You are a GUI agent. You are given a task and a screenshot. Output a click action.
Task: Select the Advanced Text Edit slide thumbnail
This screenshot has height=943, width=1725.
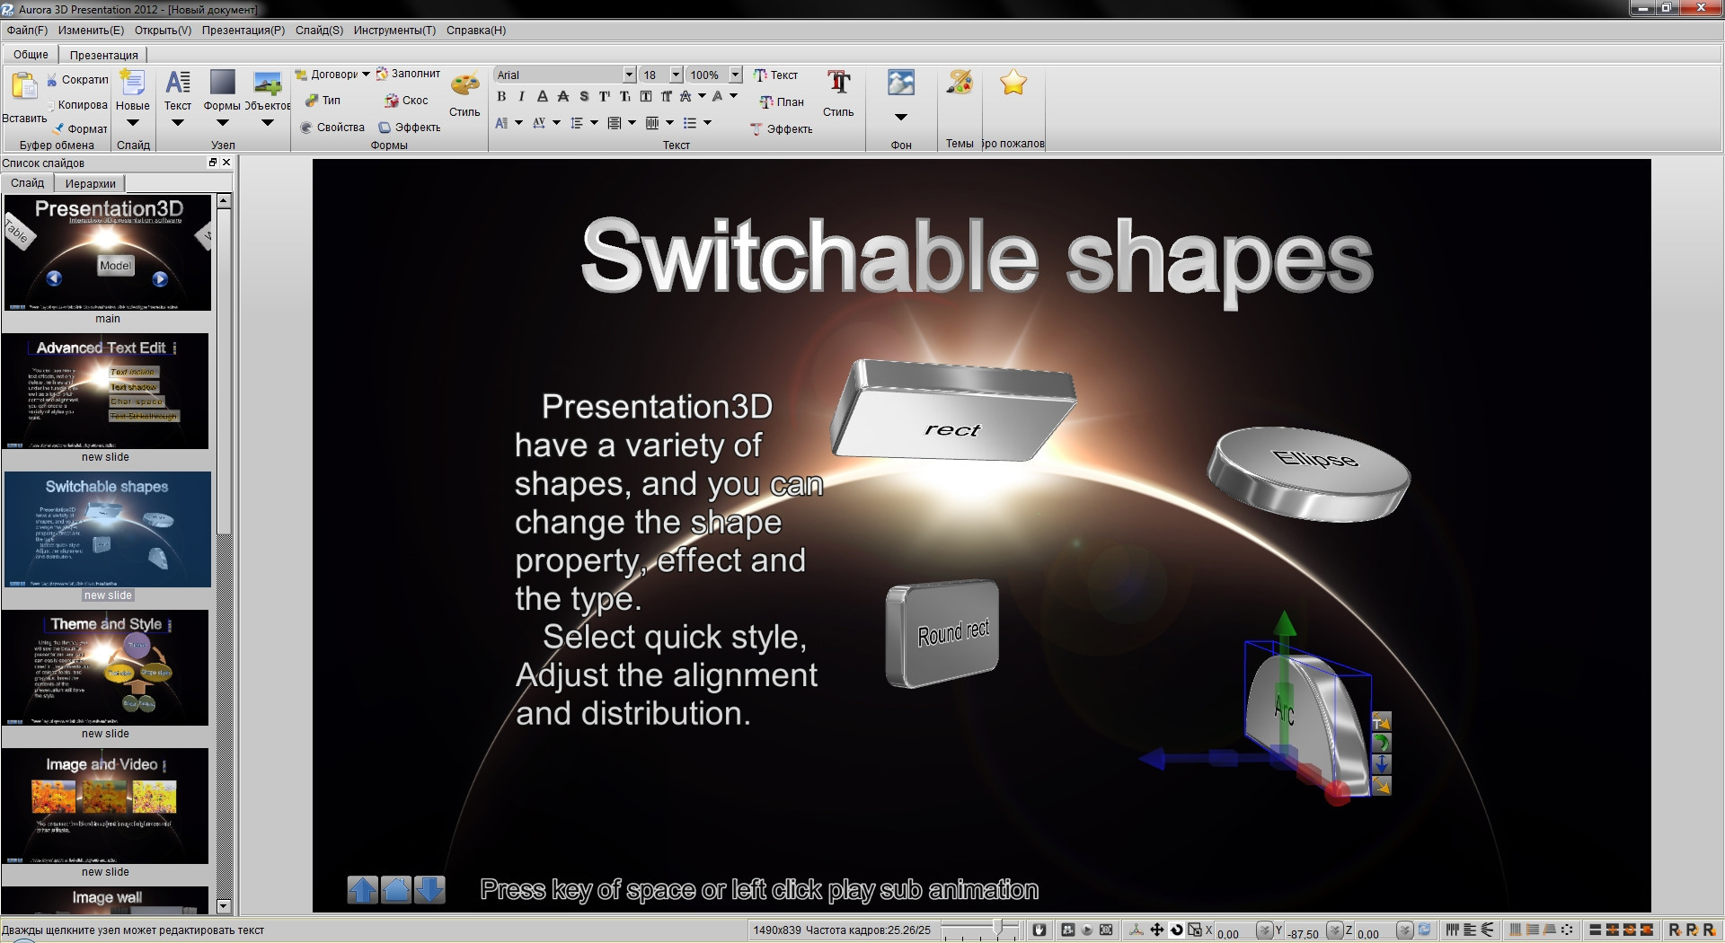click(105, 391)
